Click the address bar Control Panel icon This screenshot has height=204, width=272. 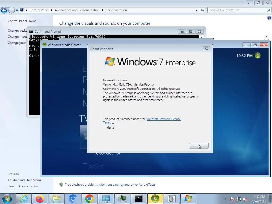tap(22, 10)
